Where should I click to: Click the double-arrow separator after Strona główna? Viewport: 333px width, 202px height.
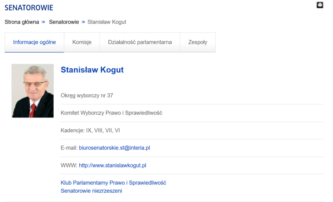pos(43,22)
